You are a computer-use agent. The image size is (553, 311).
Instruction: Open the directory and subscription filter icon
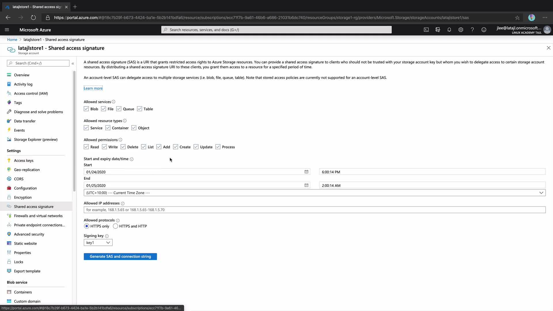pos(438,30)
